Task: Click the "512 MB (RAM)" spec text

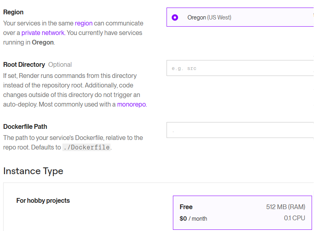Action: point(285,207)
